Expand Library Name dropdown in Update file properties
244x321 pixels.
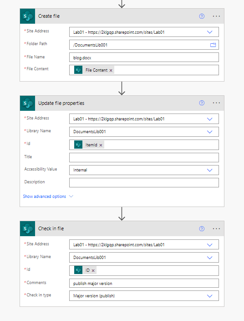pos(210,132)
